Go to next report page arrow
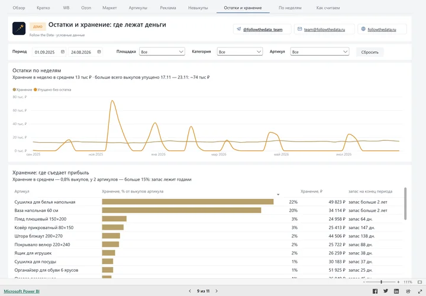426x296 pixels. pos(217,291)
